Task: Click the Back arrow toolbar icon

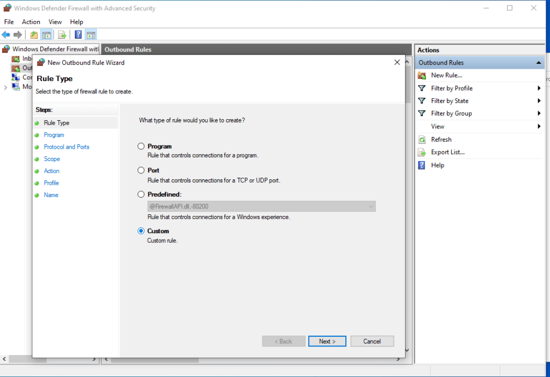Action: coord(6,35)
